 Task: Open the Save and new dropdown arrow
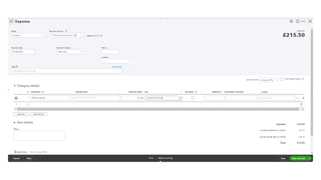pos(309,158)
